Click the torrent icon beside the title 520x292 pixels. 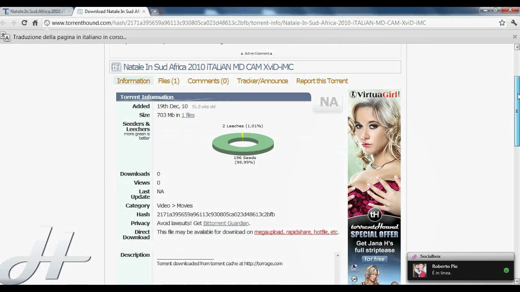point(116,67)
